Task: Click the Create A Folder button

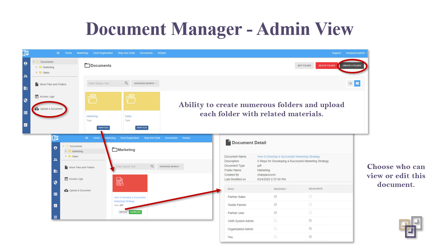Action: (x=352, y=65)
